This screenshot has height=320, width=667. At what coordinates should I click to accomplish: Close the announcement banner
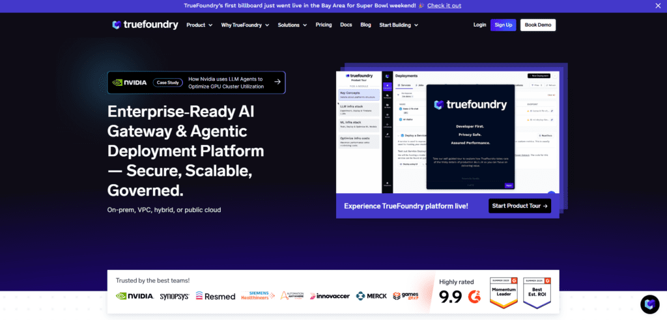click(658, 5)
